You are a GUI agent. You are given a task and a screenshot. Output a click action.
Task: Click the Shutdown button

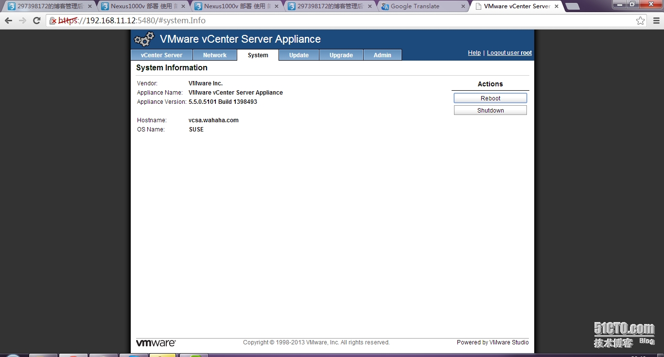[490, 111]
